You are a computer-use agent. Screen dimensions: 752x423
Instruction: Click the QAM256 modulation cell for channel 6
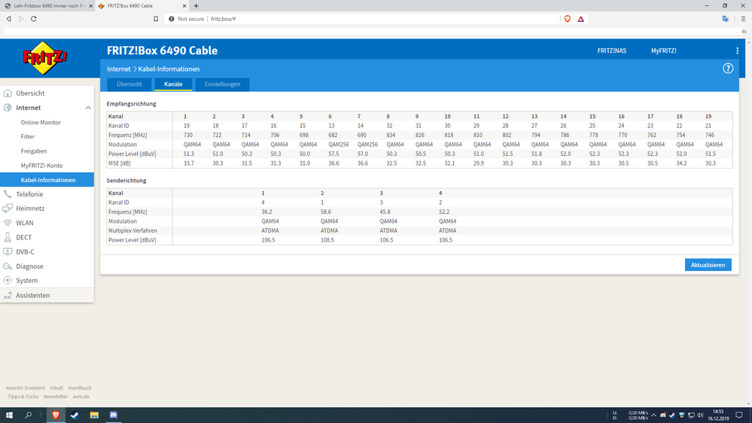(339, 145)
